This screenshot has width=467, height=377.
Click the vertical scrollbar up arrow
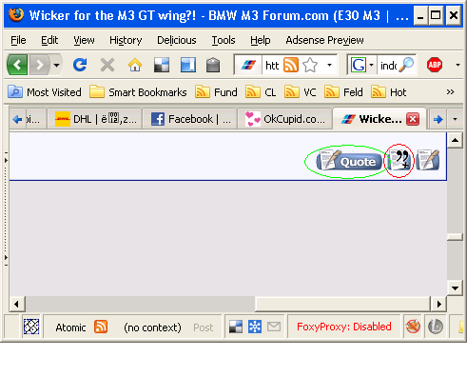455,140
